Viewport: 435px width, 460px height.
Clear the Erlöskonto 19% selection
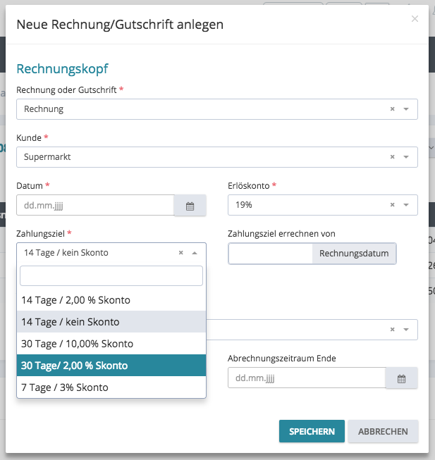click(392, 205)
